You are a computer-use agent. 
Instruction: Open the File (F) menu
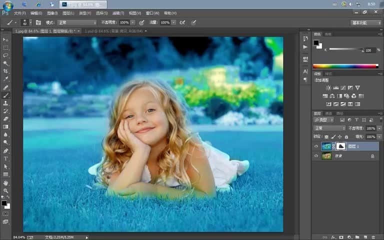[19, 13]
